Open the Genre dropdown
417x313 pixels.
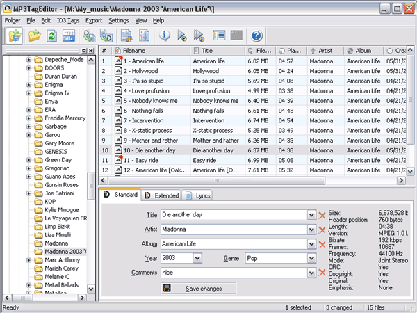[x=311, y=258]
